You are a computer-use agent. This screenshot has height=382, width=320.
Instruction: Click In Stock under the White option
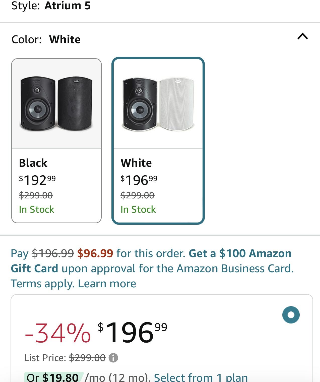[x=138, y=209]
